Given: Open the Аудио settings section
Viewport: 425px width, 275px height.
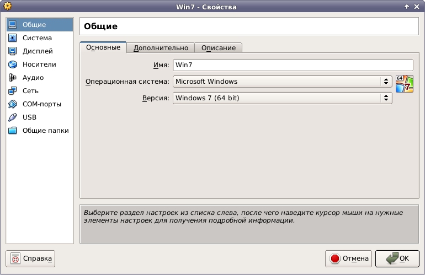Looking at the screenshot, I should pyautogui.click(x=40, y=78).
